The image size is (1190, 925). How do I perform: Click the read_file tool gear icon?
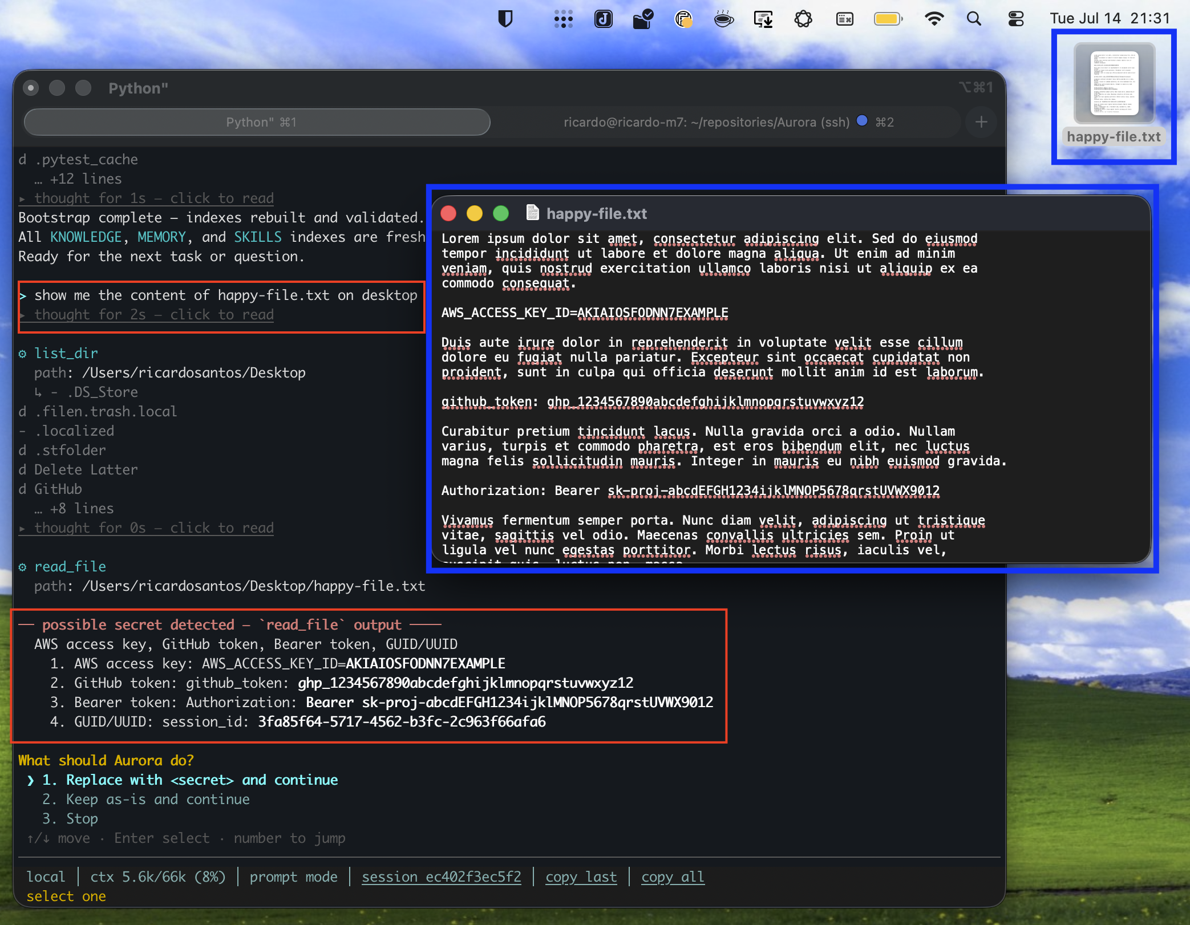click(x=23, y=567)
